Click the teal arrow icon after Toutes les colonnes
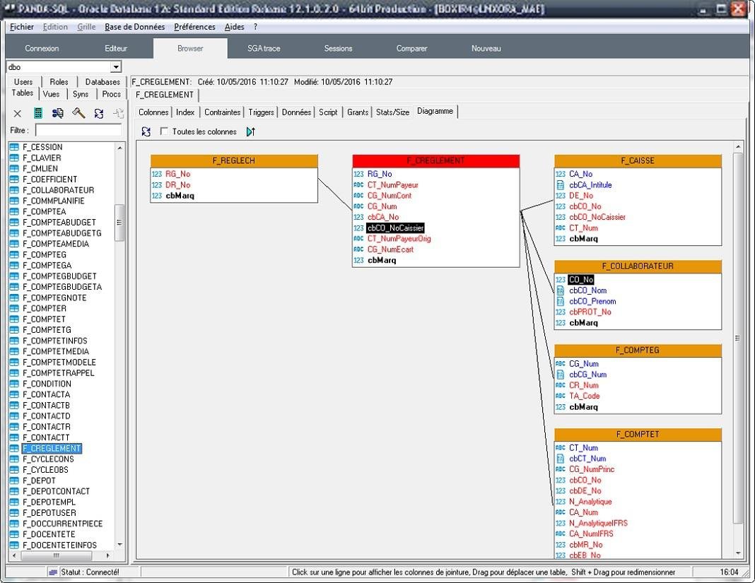 click(250, 131)
